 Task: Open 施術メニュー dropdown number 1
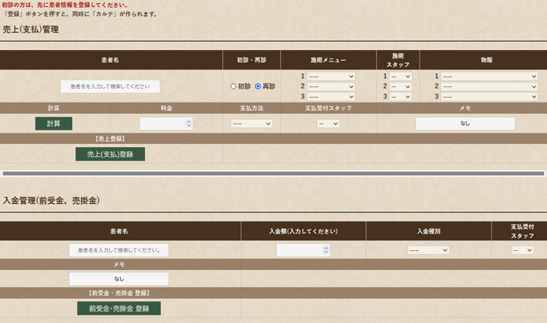pos(331,77)
